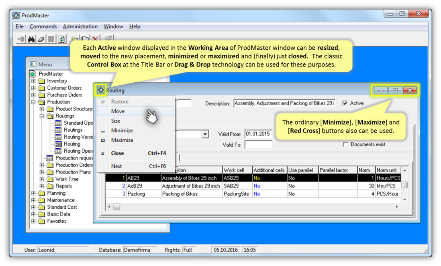Expand the Product Structures node
The height and width of the screenshot is (266, 441).
point(42,109)
